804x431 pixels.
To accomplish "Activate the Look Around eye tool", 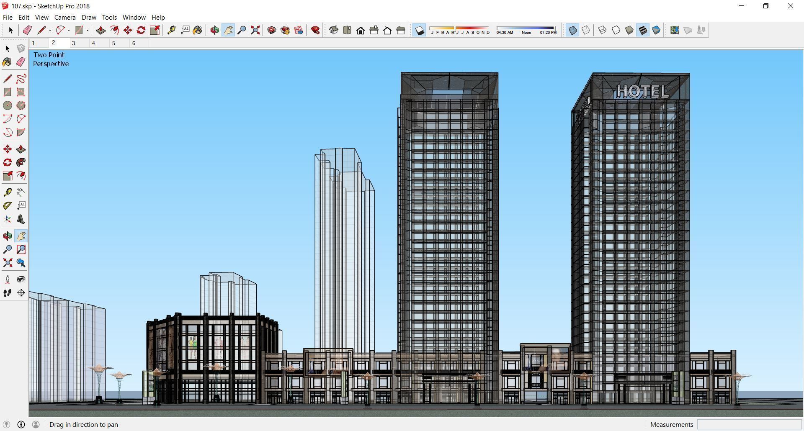I will 21,280.
